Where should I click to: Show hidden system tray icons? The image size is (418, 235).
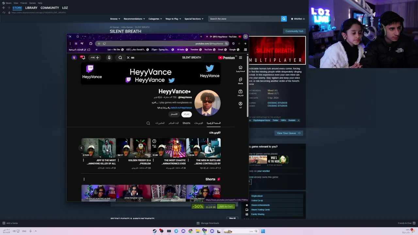(x=36, y=231)
